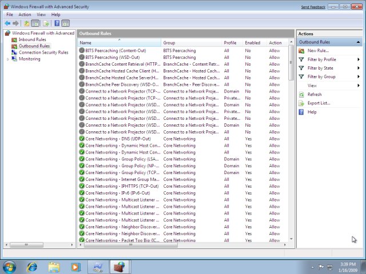
Task: Click the Export List toolbar icon
Action: 45,23
